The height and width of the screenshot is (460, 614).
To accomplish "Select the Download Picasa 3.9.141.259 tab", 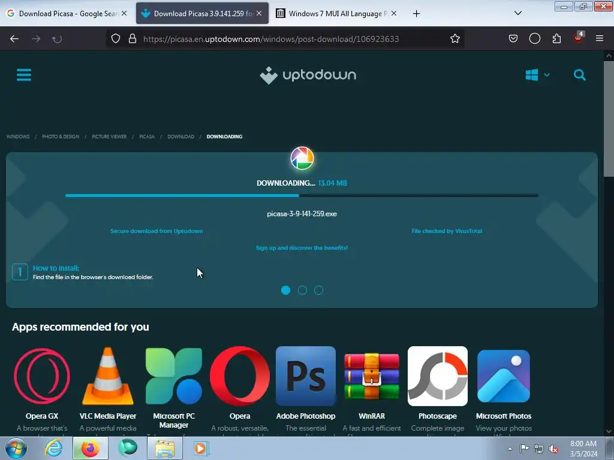I will pos(202,14).
